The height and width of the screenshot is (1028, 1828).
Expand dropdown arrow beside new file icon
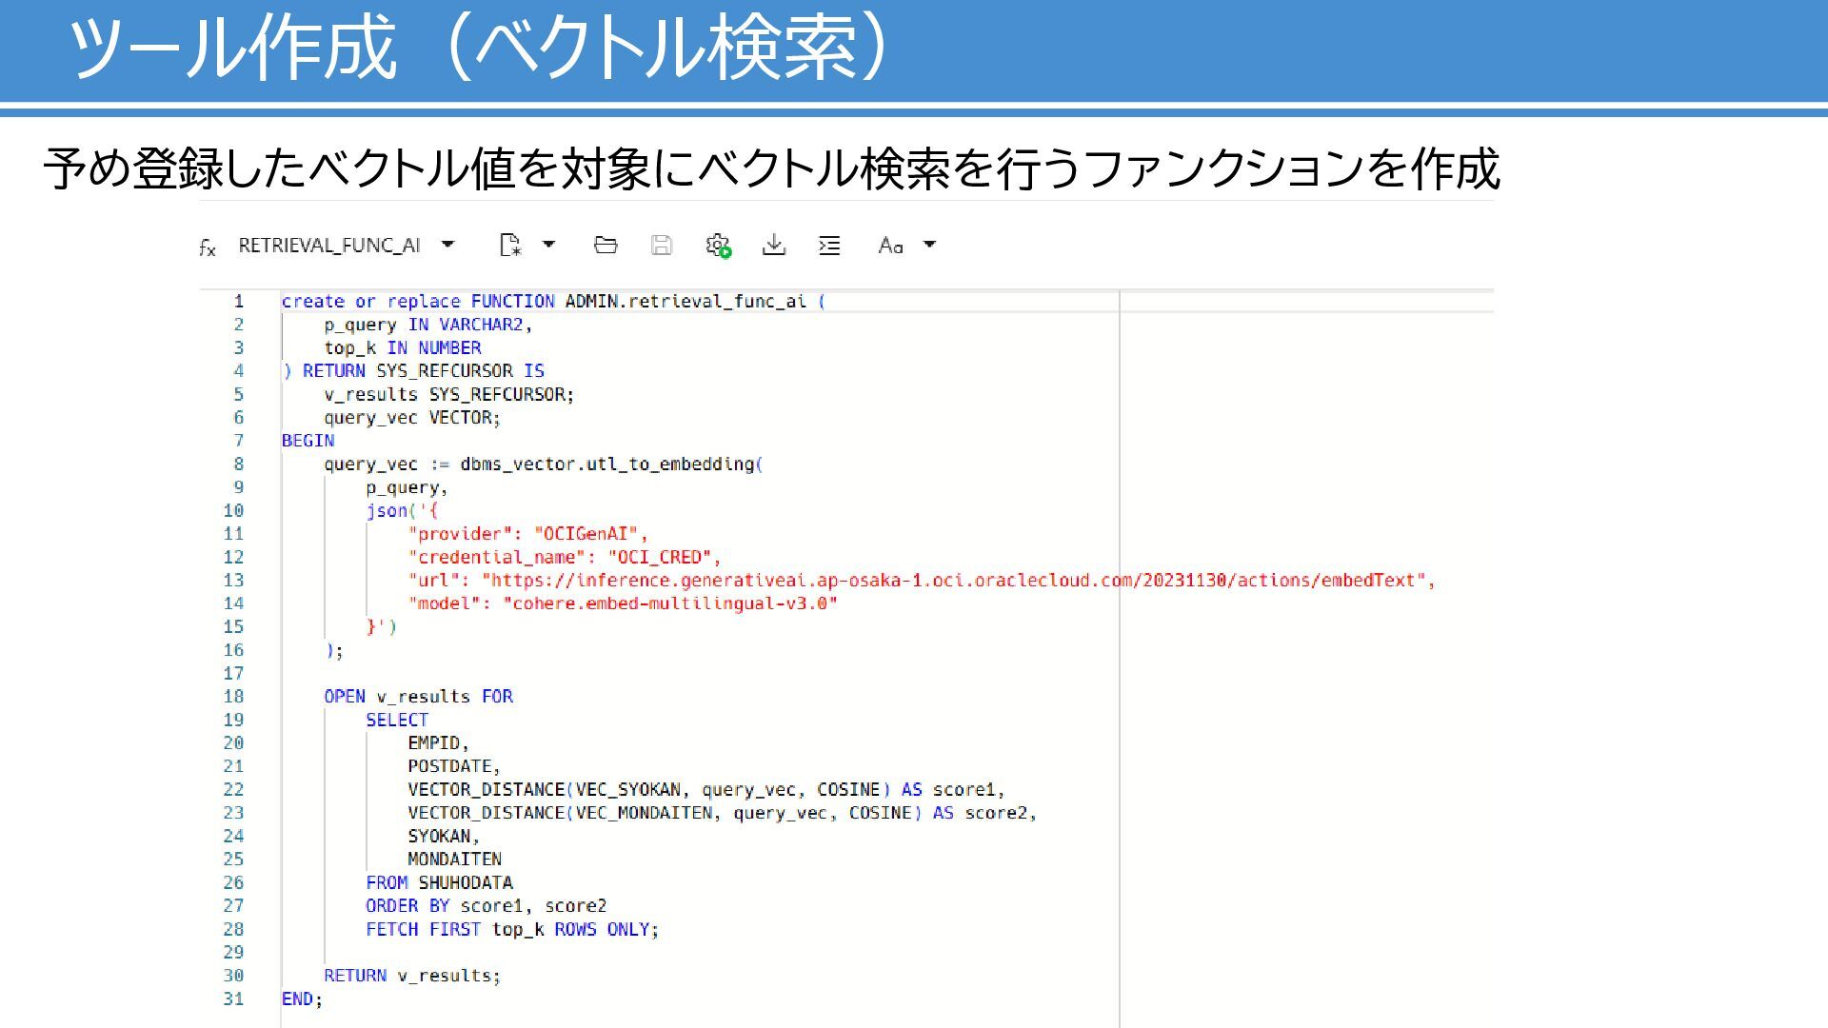(x=548, y=245)
